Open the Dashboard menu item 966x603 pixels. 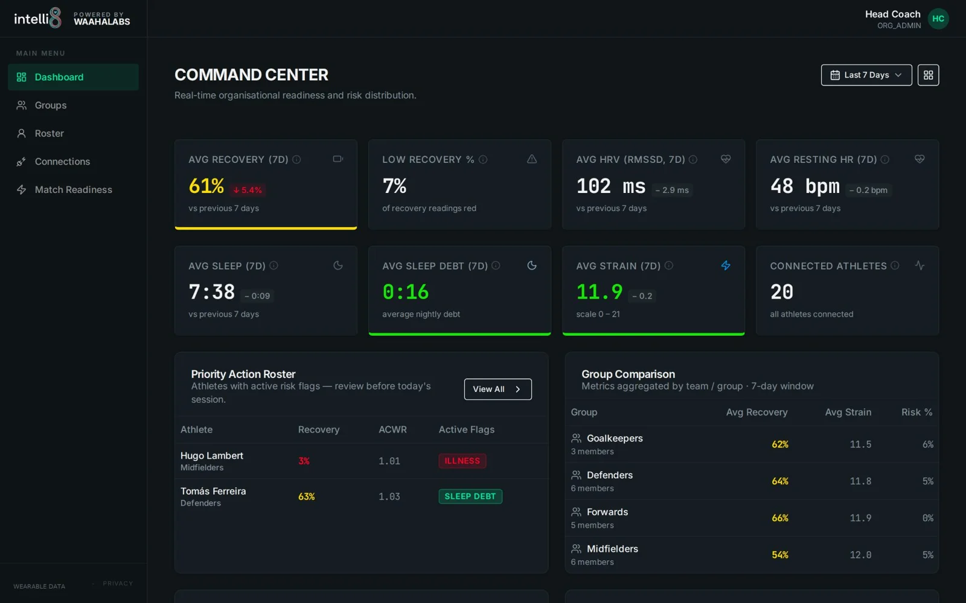coord(73,77)
